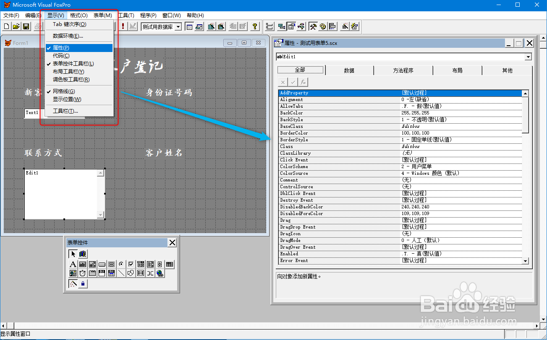This screenshot has width=547, height=340.
Task: Select the Timer stopwatch control tool
Action: pos(83,273)
